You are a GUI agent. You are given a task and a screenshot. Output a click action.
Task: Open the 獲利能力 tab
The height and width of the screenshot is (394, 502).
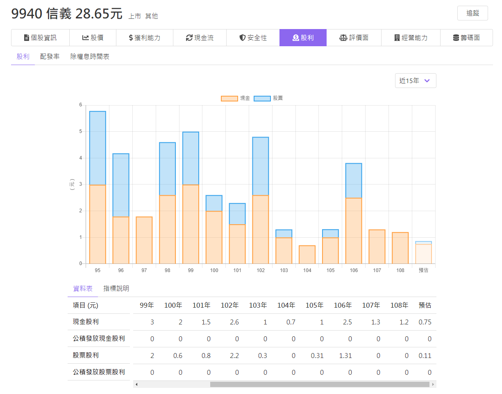(145, 38)
